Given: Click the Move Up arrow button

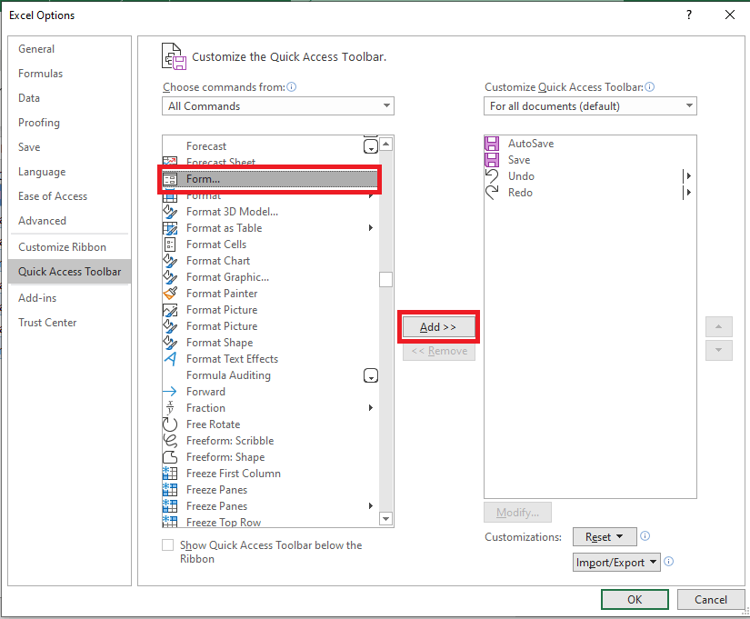Looking at the screenshot, I should point(718,326).
